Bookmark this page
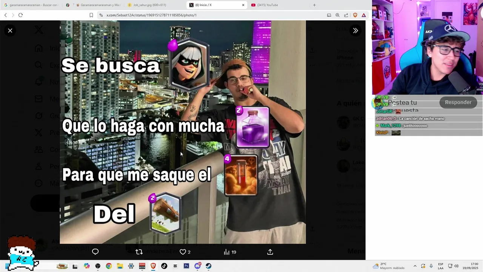 (x=91, y=15)
